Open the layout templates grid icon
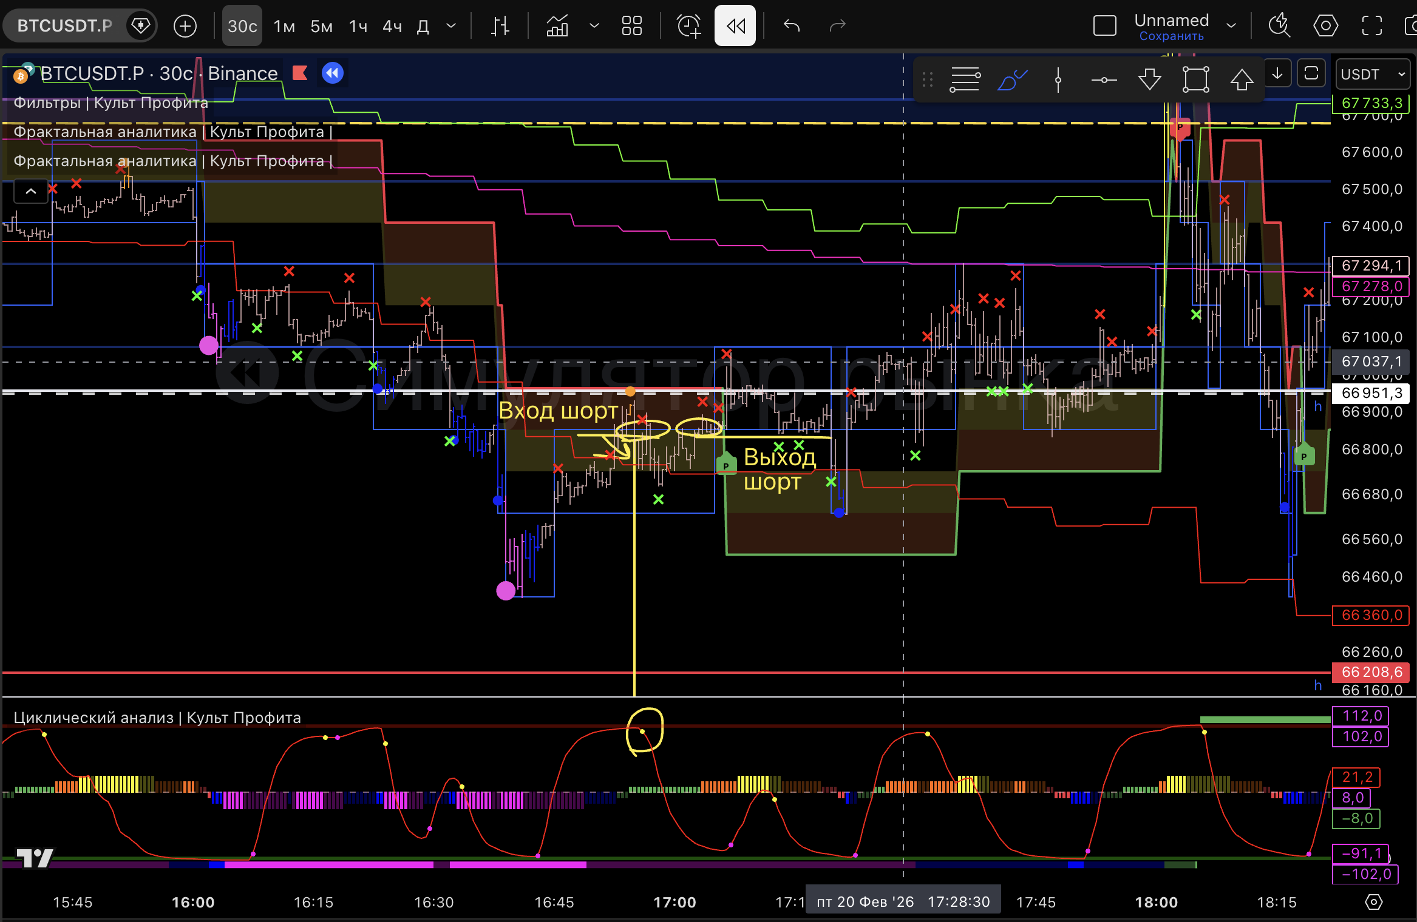Viewport: 1417px width, 922px height. pos(631,25)
